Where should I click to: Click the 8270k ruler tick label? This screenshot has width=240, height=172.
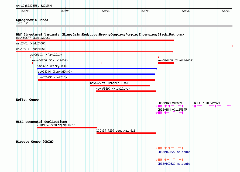[x=145, y=11]
